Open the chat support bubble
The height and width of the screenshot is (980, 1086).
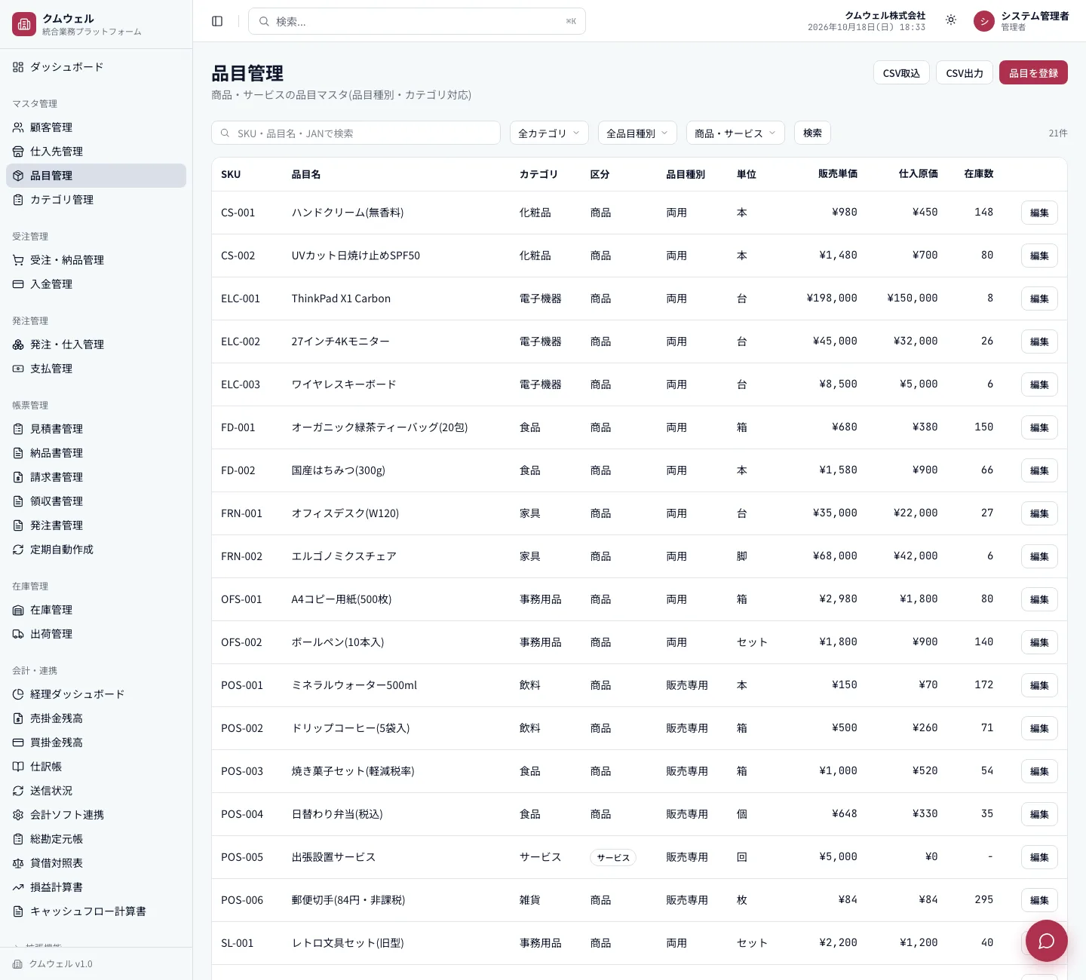click(1046, 941)
